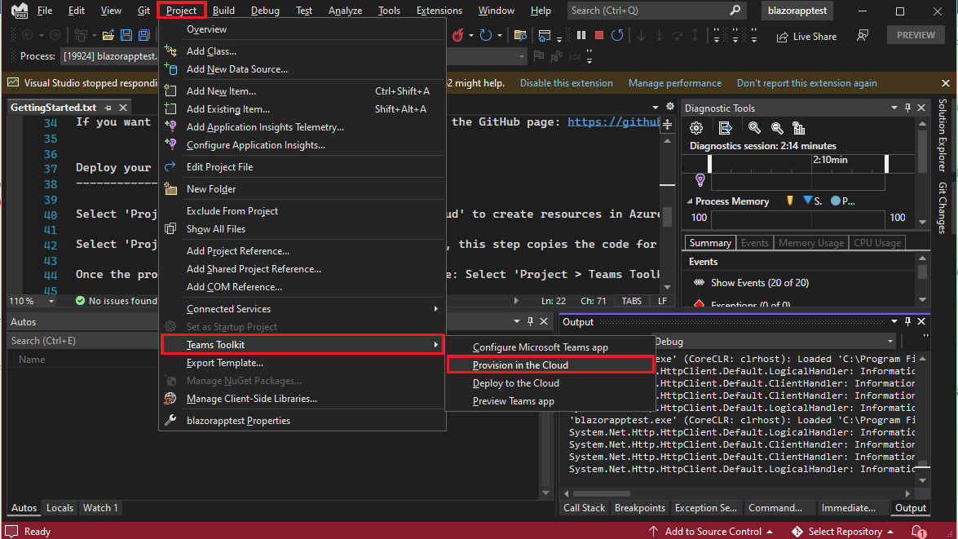958x539 pixels.
Task: Open the Build menu
Action: click(x=223, y=11)
